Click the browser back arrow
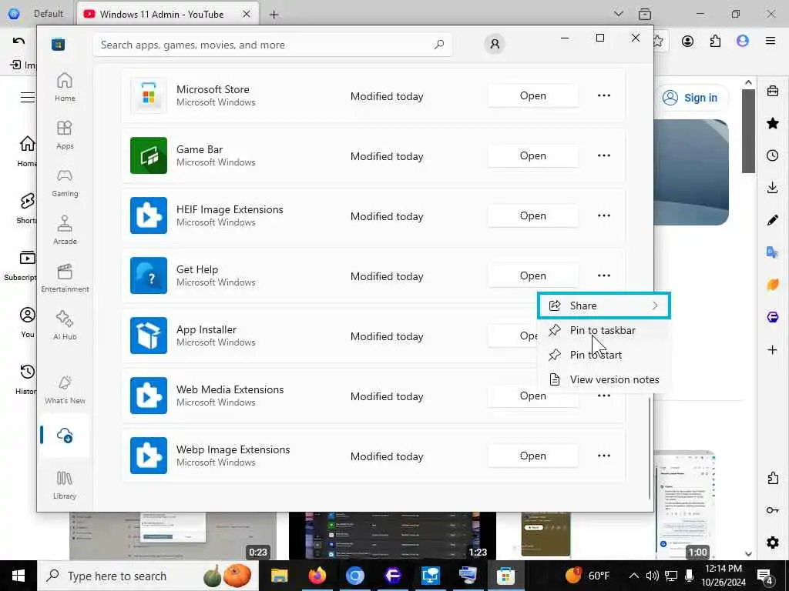This screenshot has height=591, width=789. [18, 42]
